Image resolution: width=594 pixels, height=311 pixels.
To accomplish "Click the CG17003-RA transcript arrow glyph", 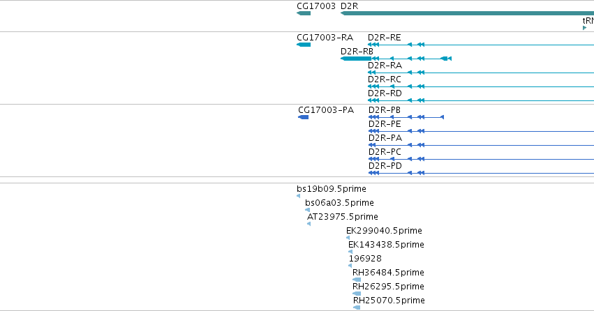I will [304, 45].
